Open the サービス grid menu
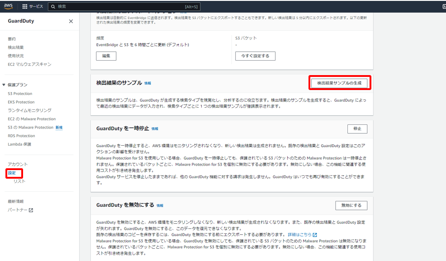This screenshot has width=446, height=261. pyautogui.click(x=33, y=6)
